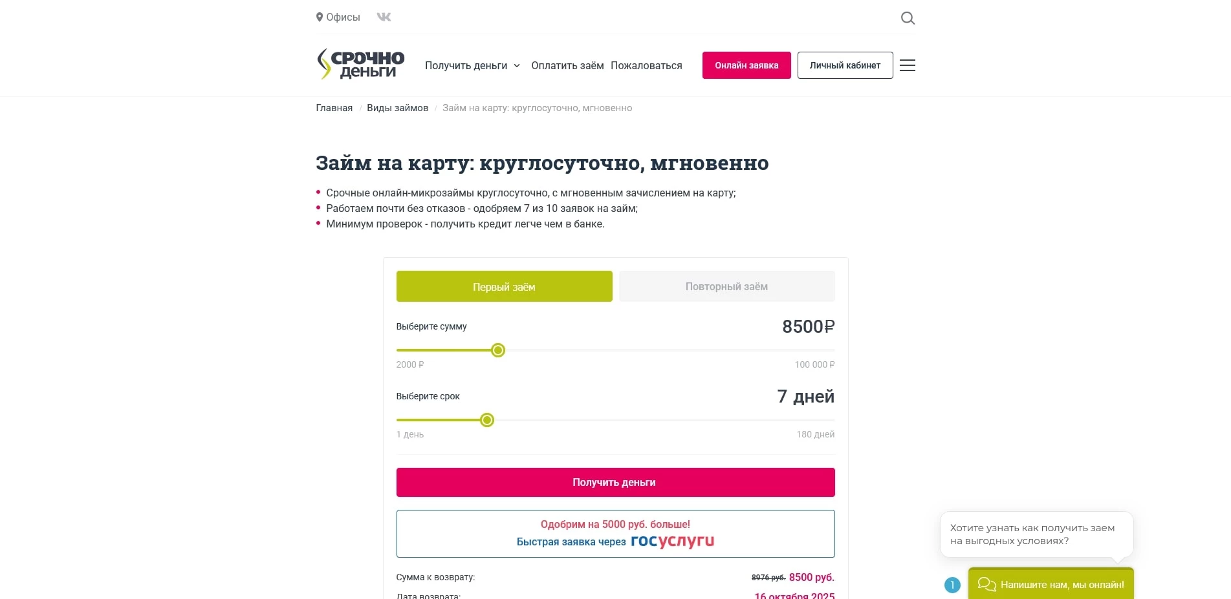Click the pink Получить деньги button
Viewport: 1231px width, 599px height.
coord(615,482)
